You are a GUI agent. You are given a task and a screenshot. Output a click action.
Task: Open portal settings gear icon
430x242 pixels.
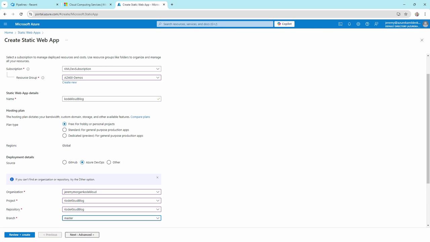(358, 24)
